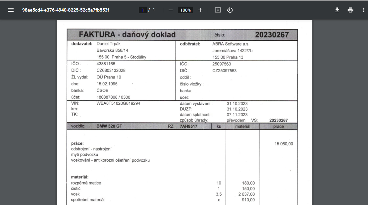Select the current page number field
Viewport: 368px width, 205px height.
[143, 10]
